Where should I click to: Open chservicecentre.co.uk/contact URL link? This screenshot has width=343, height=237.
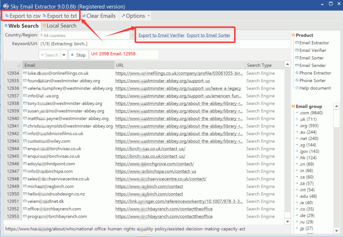click(x=161, y=179)
